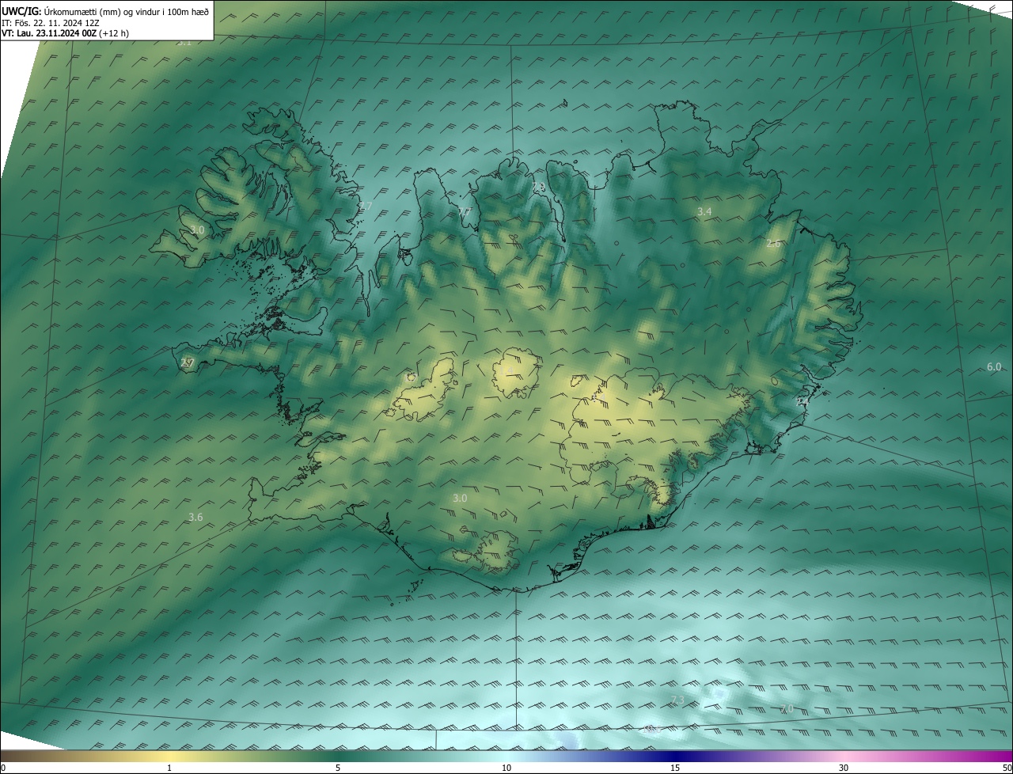The image size is (1013, 774).
Task: Click the "7.0" value over the southeast ocean
Action: (x=787, y=708)
